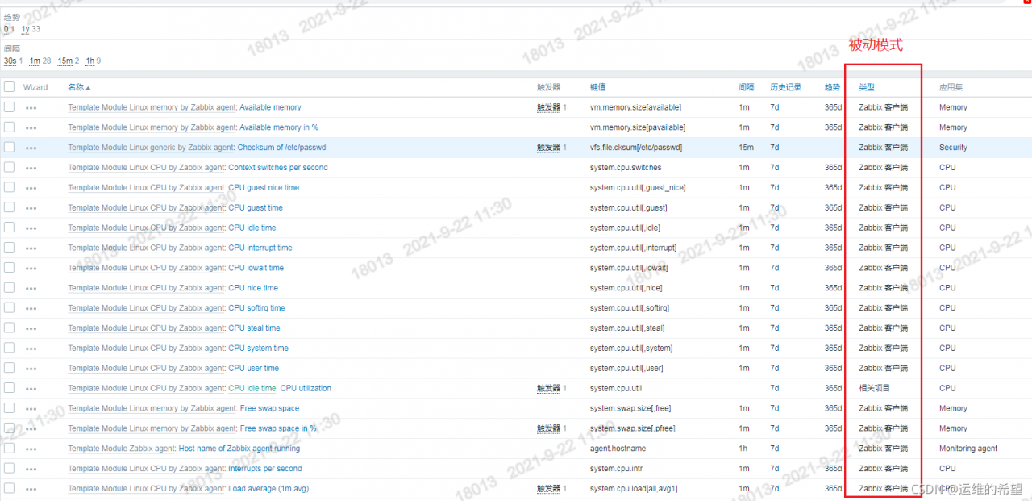Open the three-dots menu for CPU guest time row

31,208
